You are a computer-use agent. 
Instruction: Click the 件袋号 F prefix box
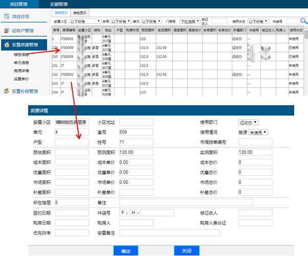tap(123, 213)
